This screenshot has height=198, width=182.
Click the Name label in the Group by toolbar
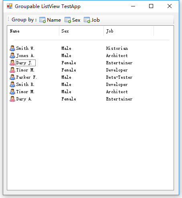click(54, 20)
